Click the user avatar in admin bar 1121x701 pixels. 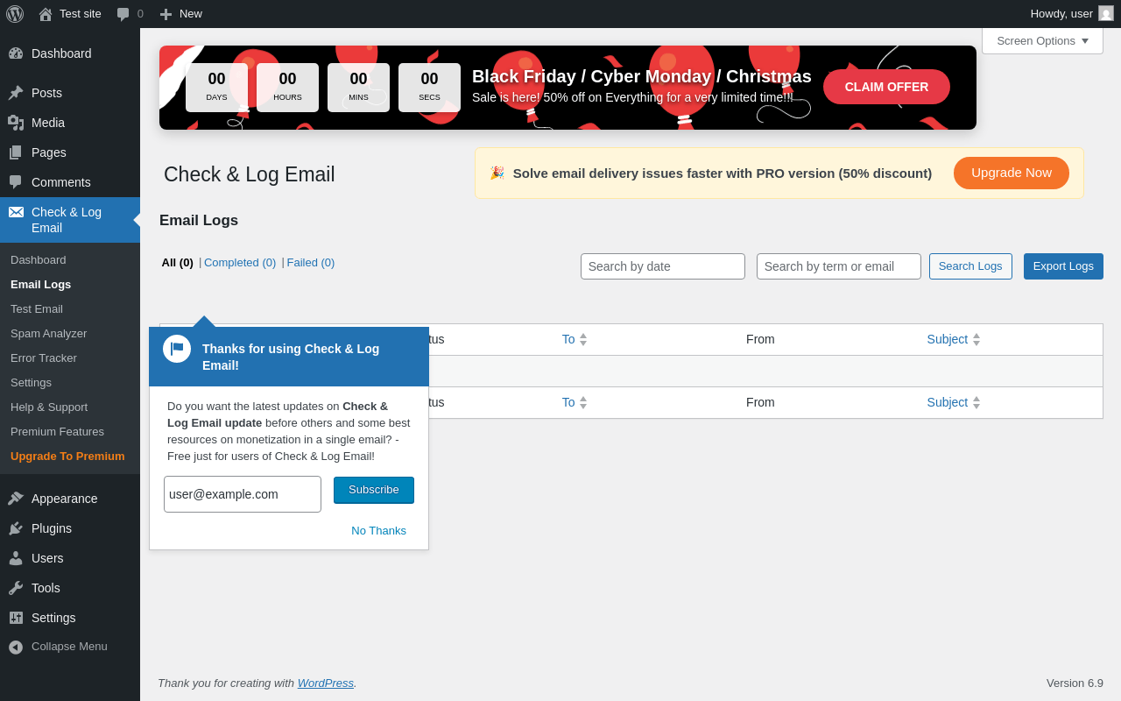click(1106, 13)
